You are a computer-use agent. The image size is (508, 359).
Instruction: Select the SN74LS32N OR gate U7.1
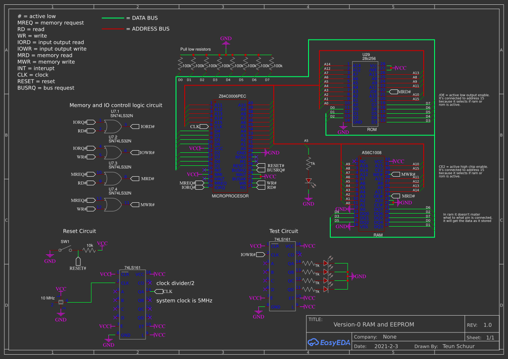click(112, 126)
